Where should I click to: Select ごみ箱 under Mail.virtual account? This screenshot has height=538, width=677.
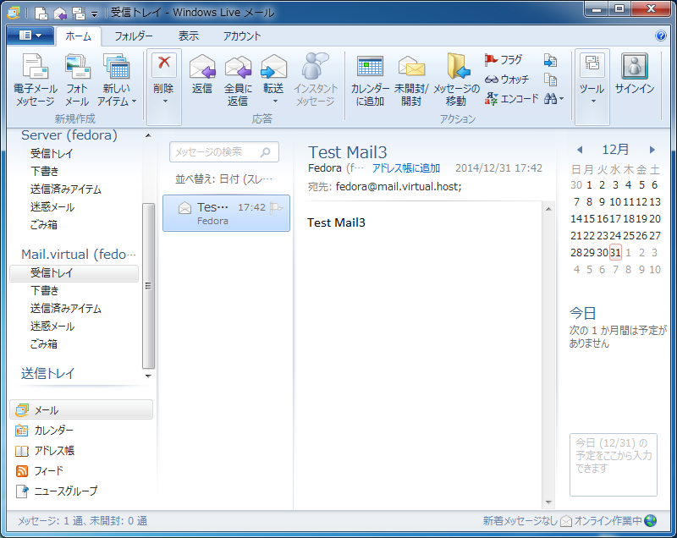coord(44,344)
